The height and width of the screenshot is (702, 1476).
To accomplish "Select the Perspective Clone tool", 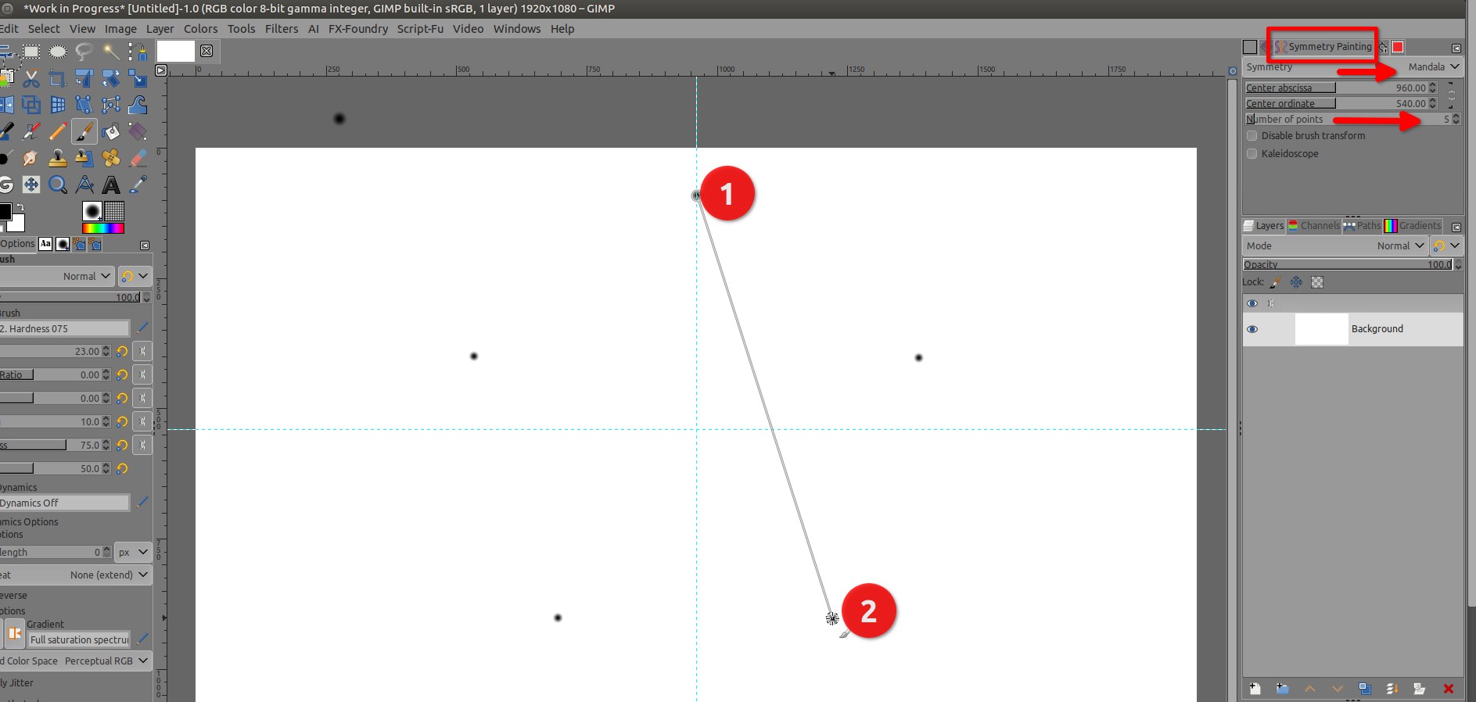I will tap(84, 158).
